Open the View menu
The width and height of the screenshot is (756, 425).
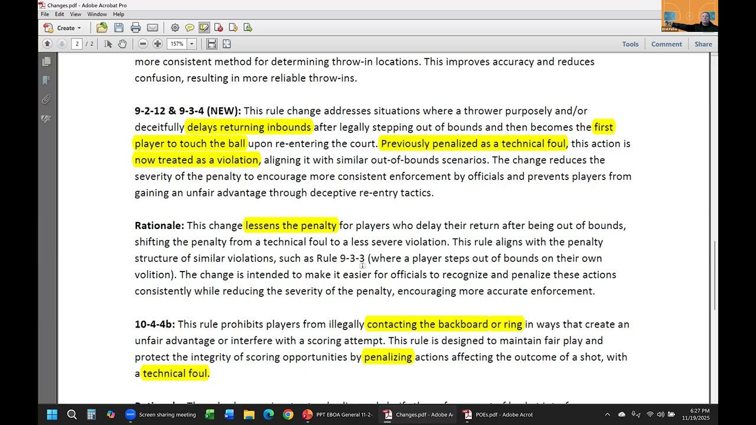(76, 14)
